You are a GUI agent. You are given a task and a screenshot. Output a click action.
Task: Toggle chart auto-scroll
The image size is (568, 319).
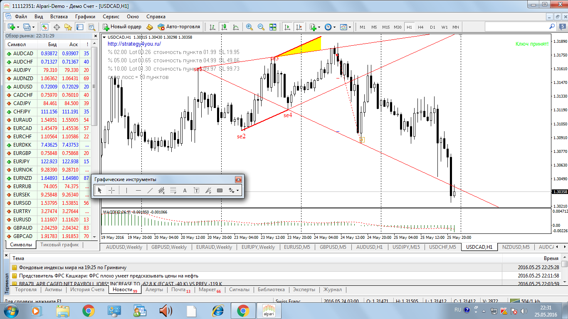[287, 27]
